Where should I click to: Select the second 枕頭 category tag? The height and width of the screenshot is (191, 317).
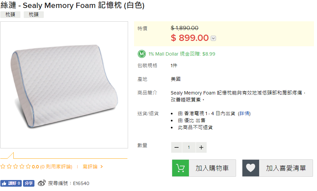pos(34,15)
